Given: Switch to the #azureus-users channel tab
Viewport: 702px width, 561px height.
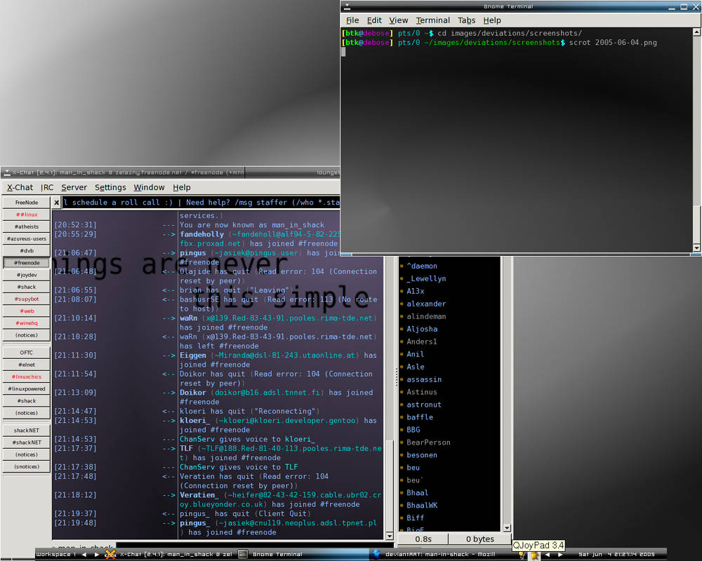Looking at the screenshot, I should click(27, 239).
